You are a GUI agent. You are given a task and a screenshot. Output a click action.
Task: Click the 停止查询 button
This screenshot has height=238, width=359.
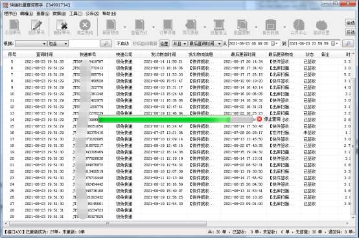tap(272, 119)
